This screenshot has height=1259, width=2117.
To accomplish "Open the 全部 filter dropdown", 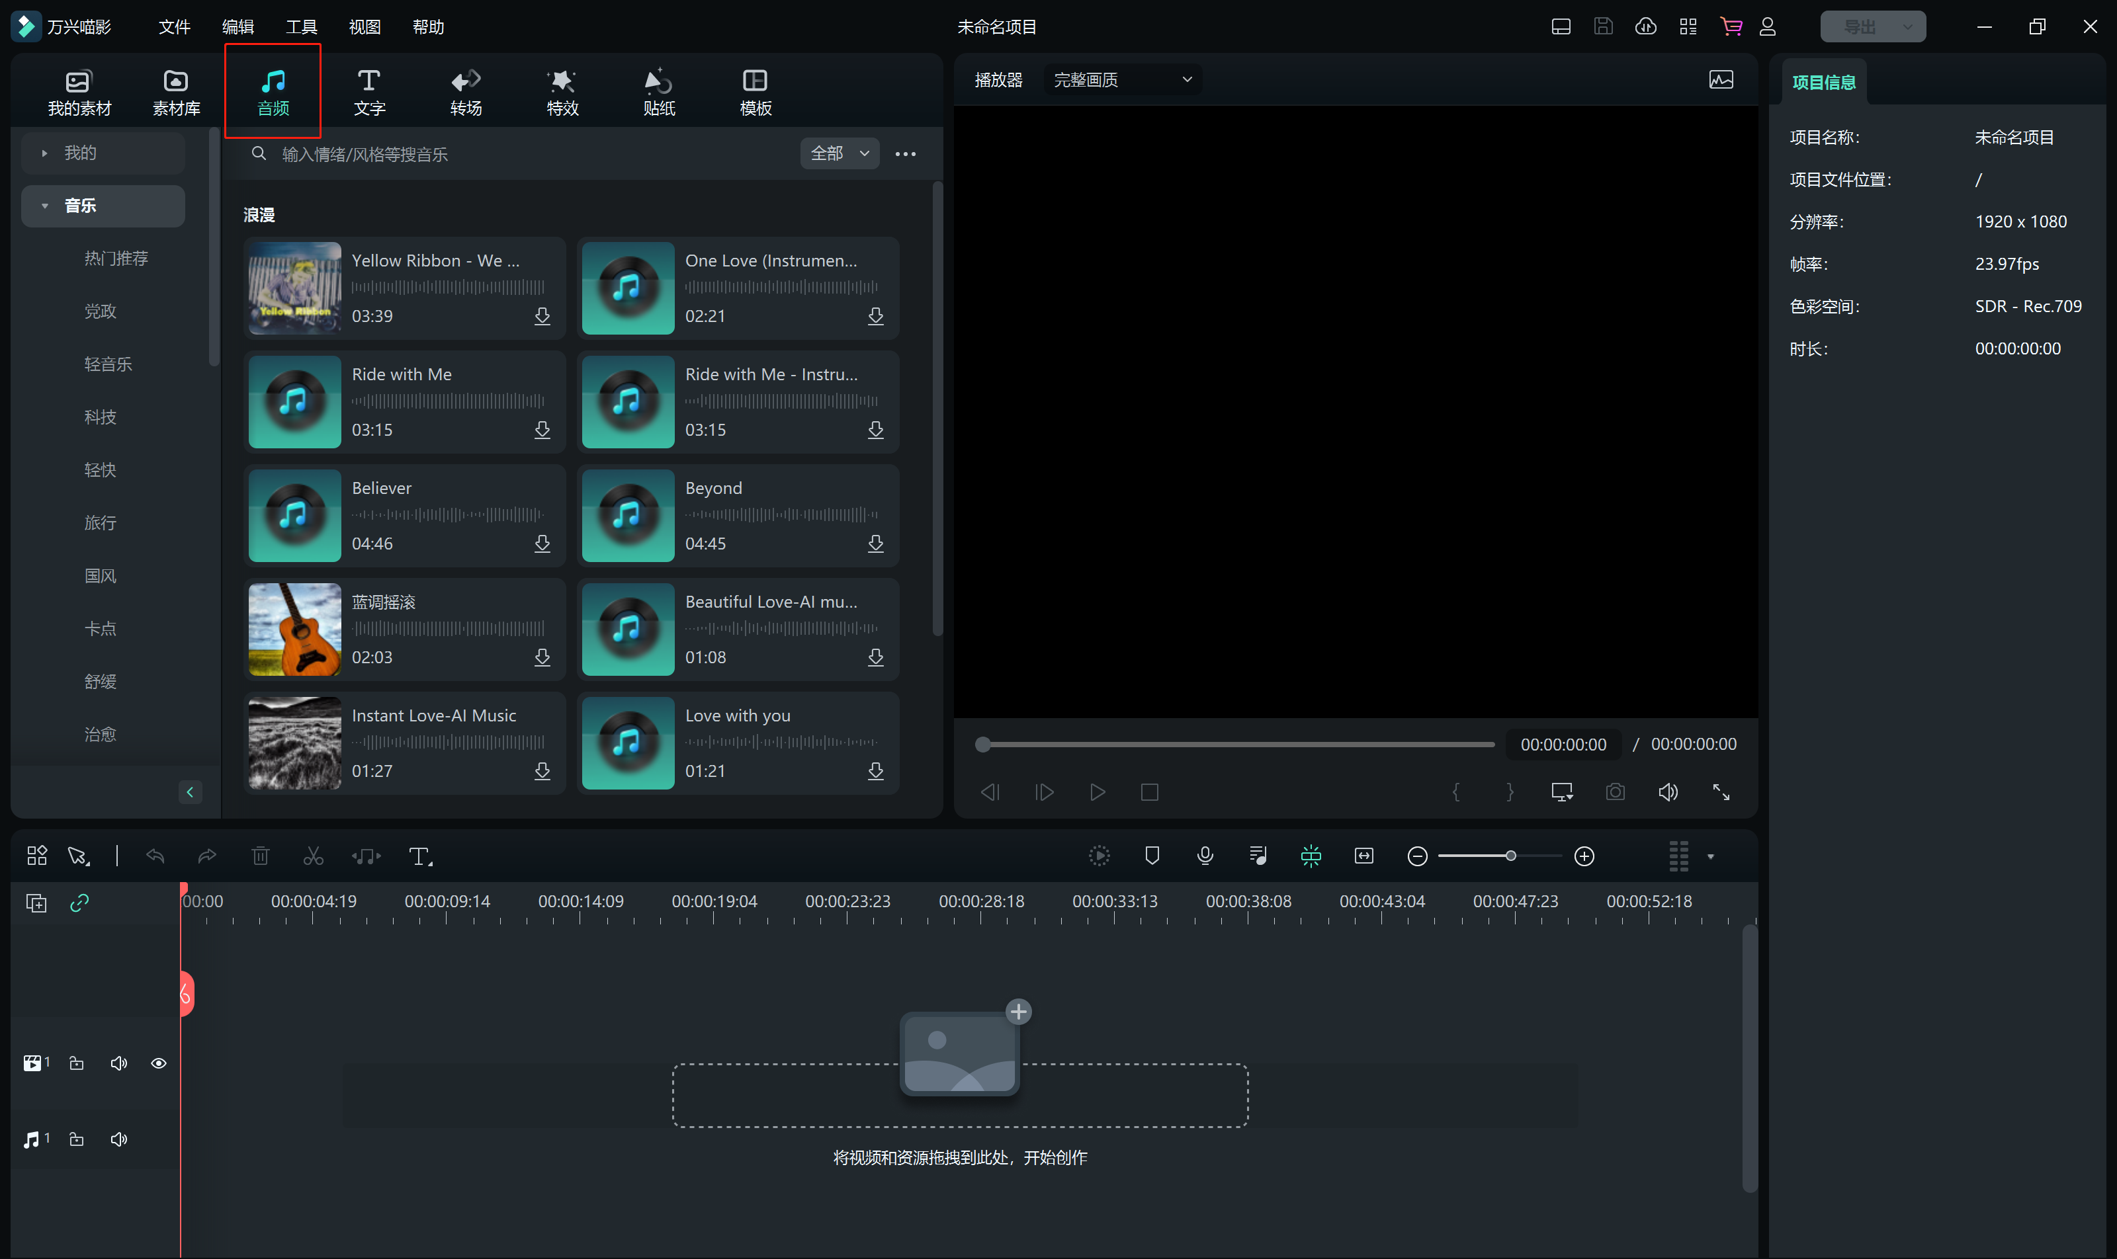I will coord(839,153).
